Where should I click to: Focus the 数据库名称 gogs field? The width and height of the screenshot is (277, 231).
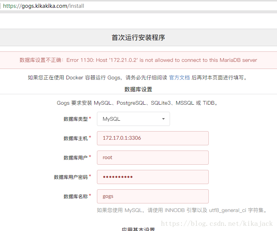[153, 196]
